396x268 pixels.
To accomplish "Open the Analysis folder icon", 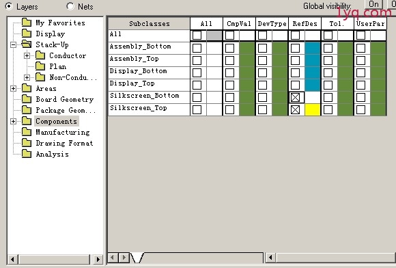I will click(27, 154).
